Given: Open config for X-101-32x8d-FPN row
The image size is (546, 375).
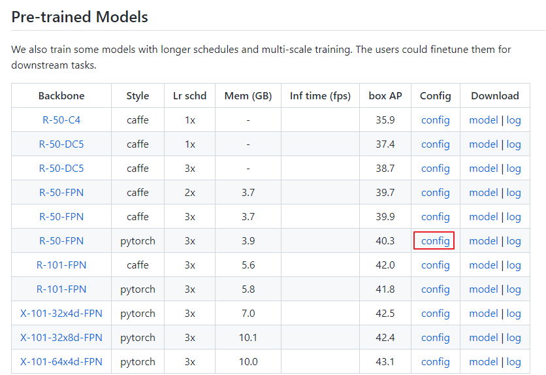Looking at the screenshot, I should point(435,338).
